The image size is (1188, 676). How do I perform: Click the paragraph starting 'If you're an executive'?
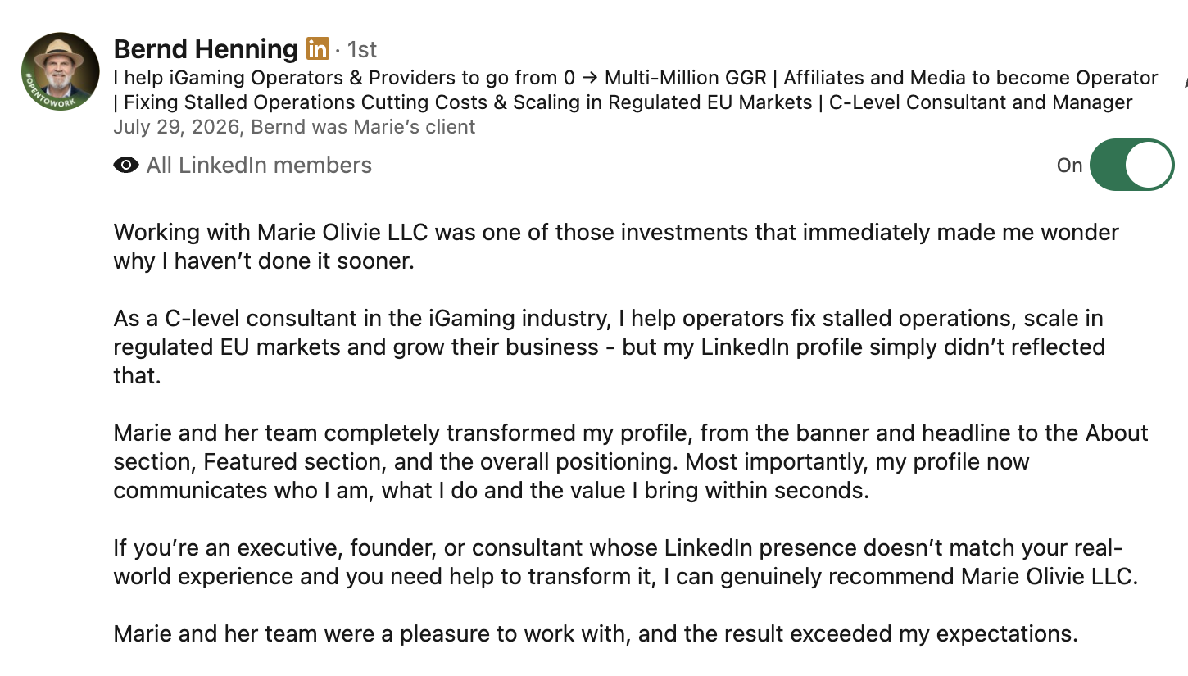click(x=627, y=562)
